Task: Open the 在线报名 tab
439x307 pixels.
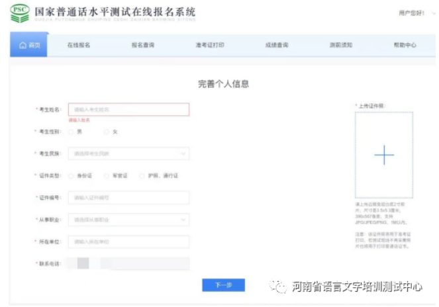Action: pyautogui.click(x=78, y=45)
